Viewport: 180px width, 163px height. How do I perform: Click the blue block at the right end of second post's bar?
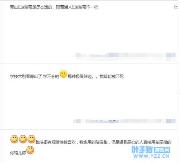tap(171, 121)
